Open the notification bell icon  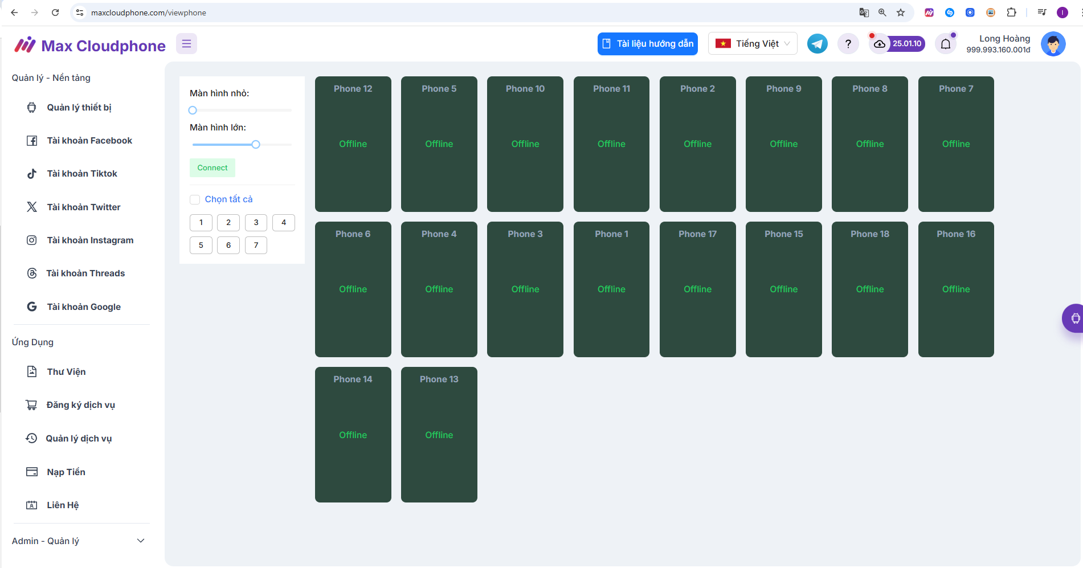[946, 44]
